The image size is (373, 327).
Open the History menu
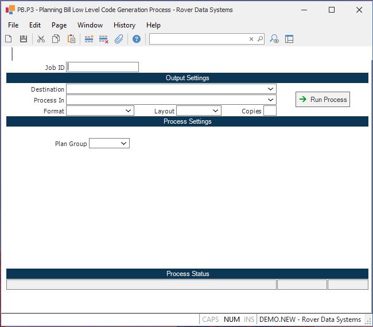(x=124, y=25)
